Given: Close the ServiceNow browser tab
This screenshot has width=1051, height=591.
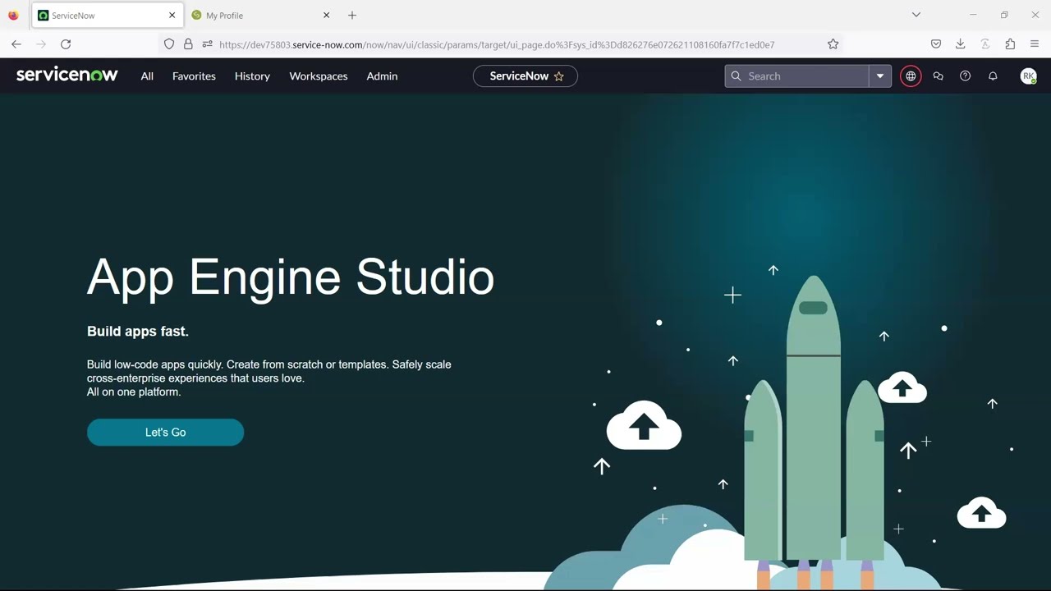Looking at the screenshot, I should pos(172,15).
